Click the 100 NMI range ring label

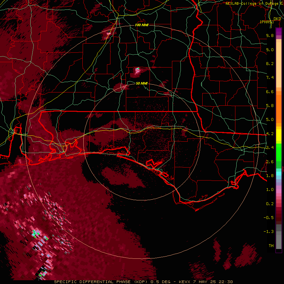coord(142,25)
